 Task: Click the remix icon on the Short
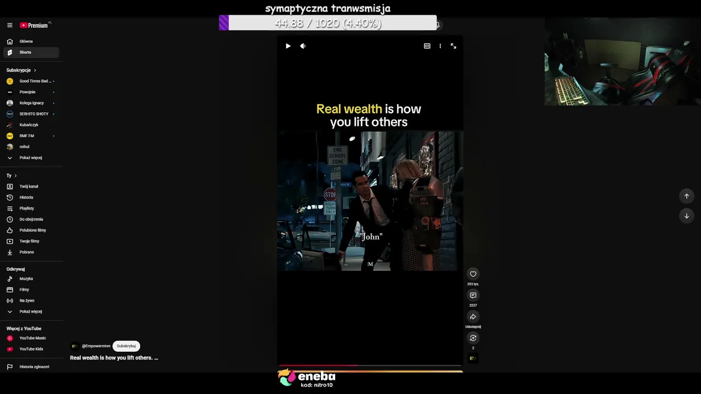473,338
